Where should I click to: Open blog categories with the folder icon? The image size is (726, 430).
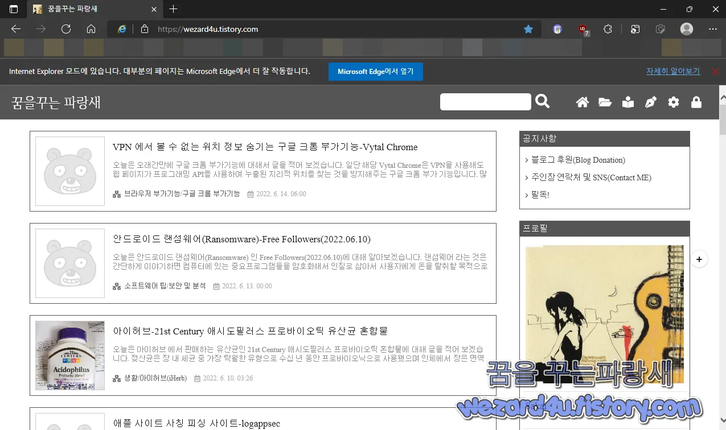[x=605, y=102]
